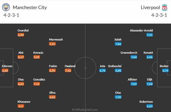
Task: Open the Liverpool team name link
Action: pyautogui.click(x=150, y=7)
